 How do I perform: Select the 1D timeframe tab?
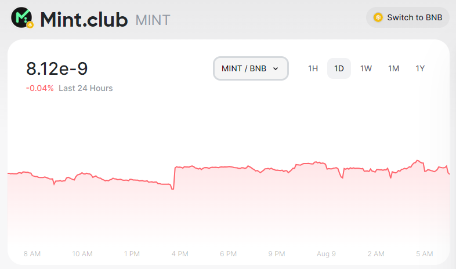tap(339, 68)
